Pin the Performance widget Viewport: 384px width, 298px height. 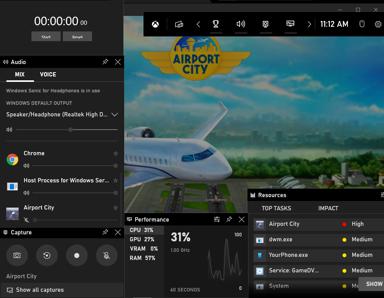[229, 219]
